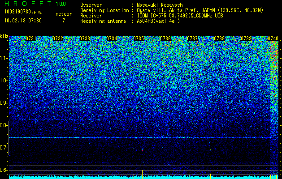Screen dimensions: 282x179
Task: Click the tall yellow meteor marker after 0735
Action: [x=142, y=175]
